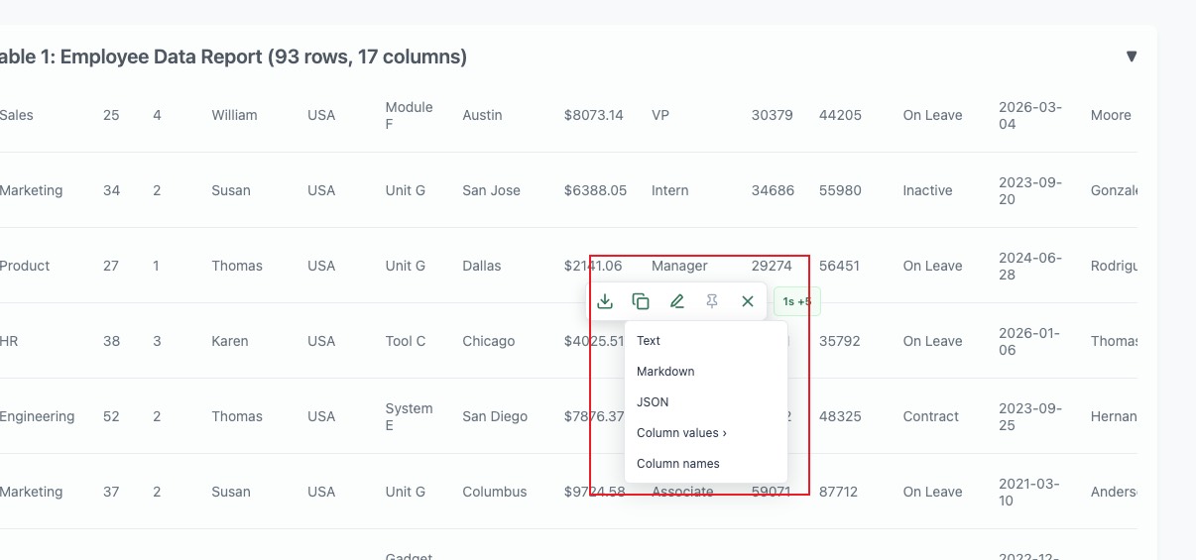Image resolution: width=1196 pixels, height=560 pixels.
Task: Click the '$6388.05' salary cell
Action: point(595,190)
